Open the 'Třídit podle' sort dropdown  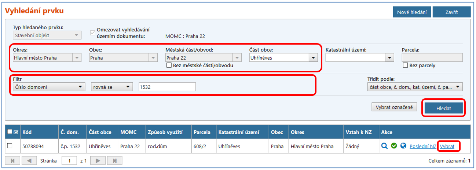pyautogui.click(x=458, y=87)
